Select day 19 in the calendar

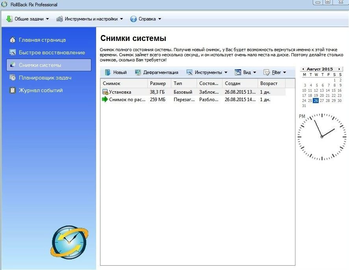tap(316, 95)
